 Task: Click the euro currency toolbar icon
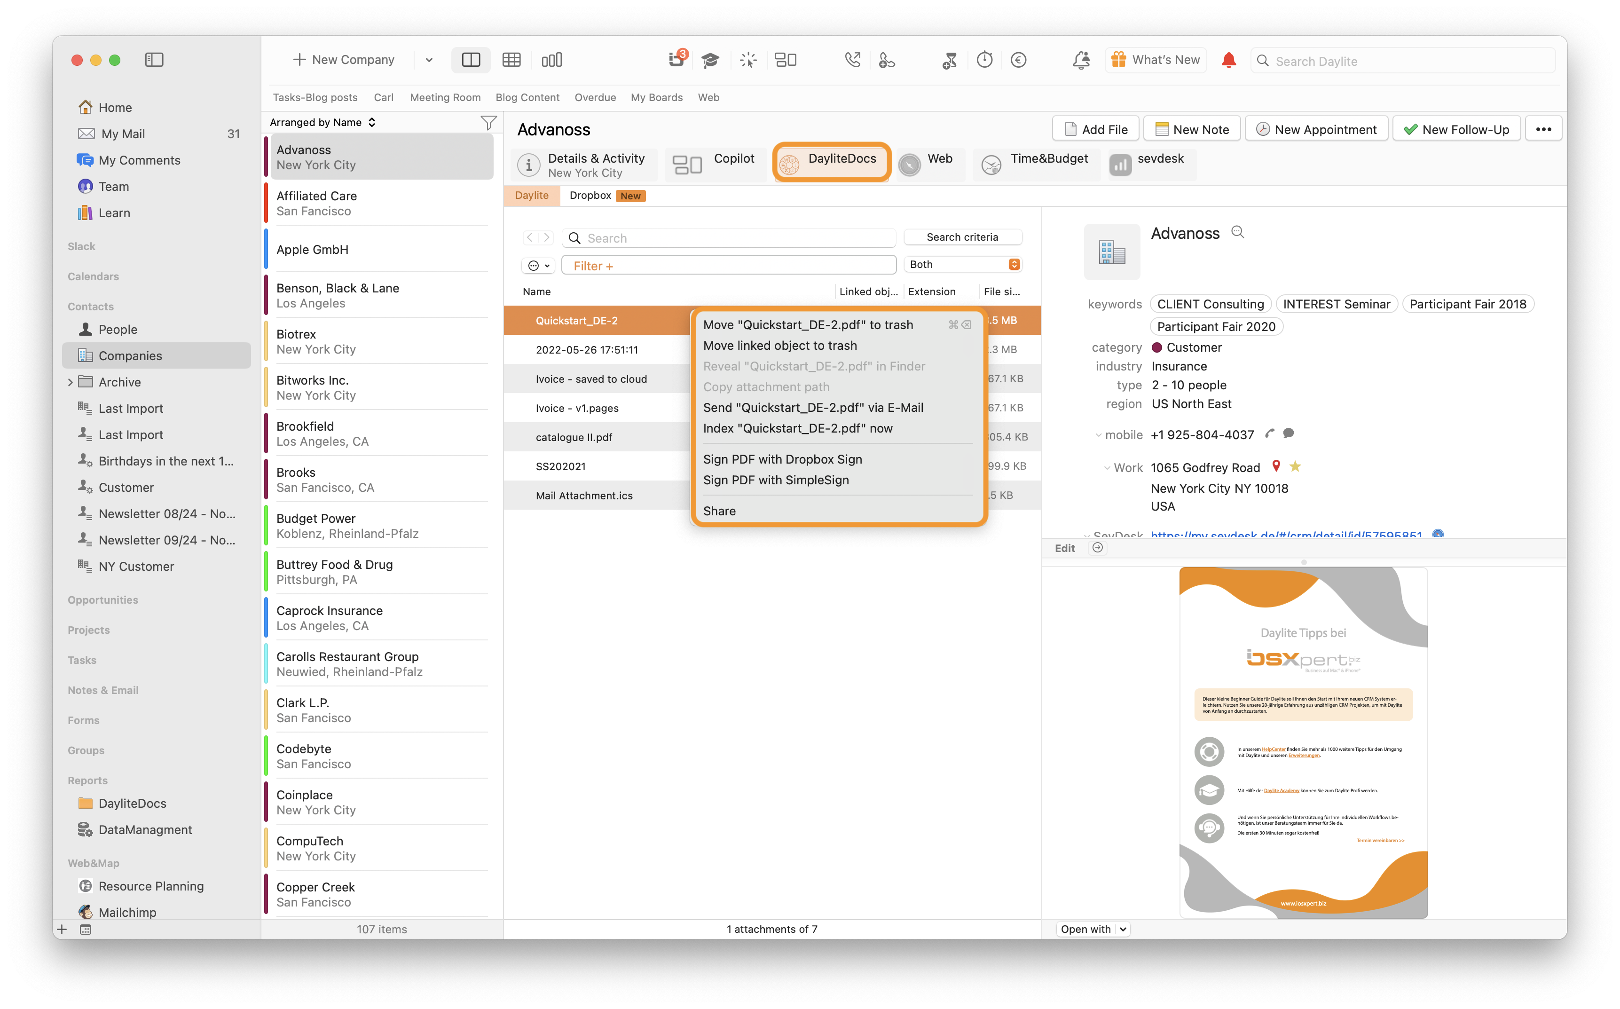(x=1018, y=60)
